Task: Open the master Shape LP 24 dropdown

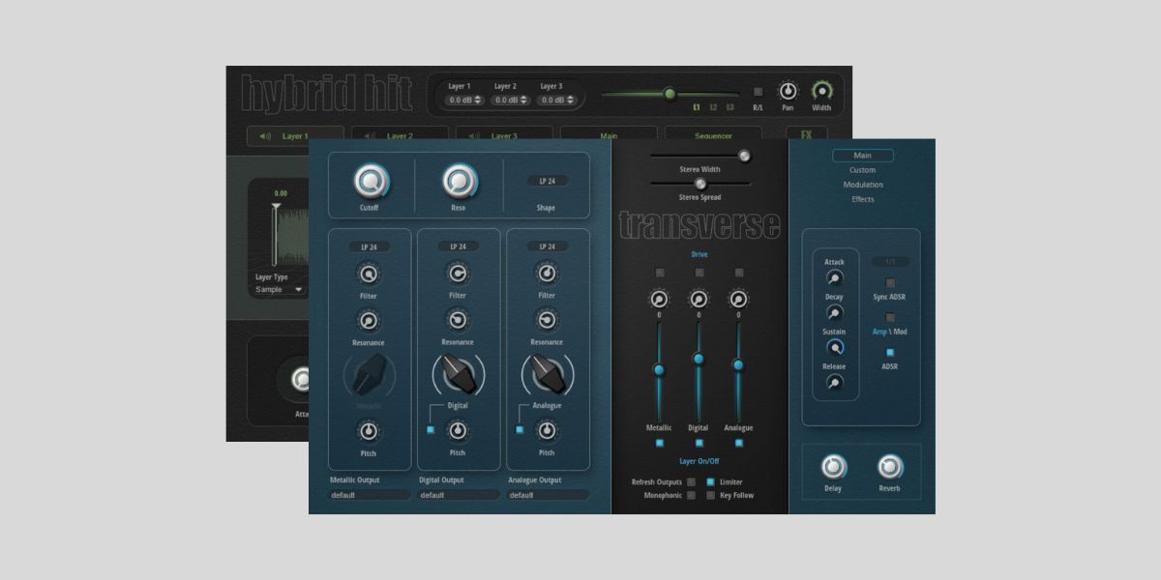Action: pyautogui.click(x=548, y=181)
